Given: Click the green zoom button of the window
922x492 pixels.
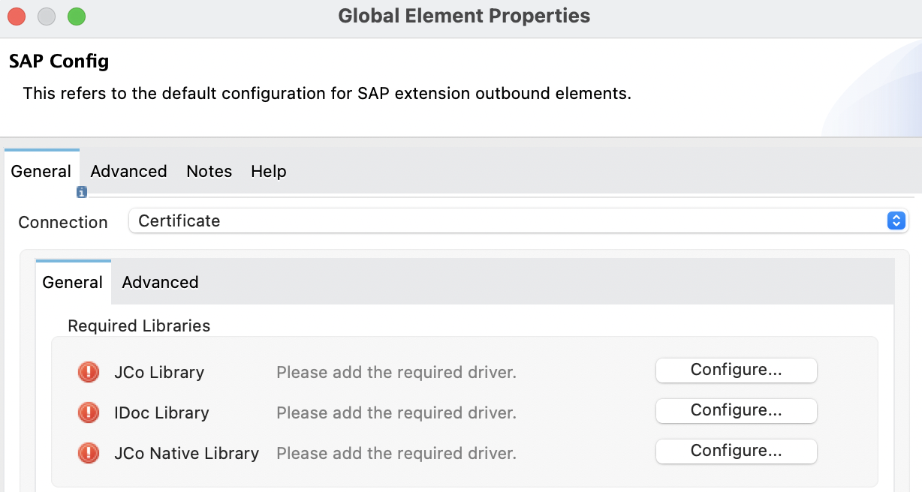Looking at the screenshot, I should point(75,15).
